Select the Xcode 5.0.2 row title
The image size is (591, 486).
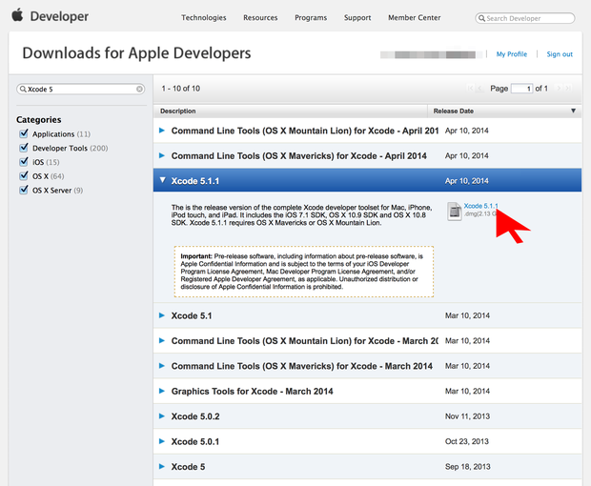tap(195, 416)
